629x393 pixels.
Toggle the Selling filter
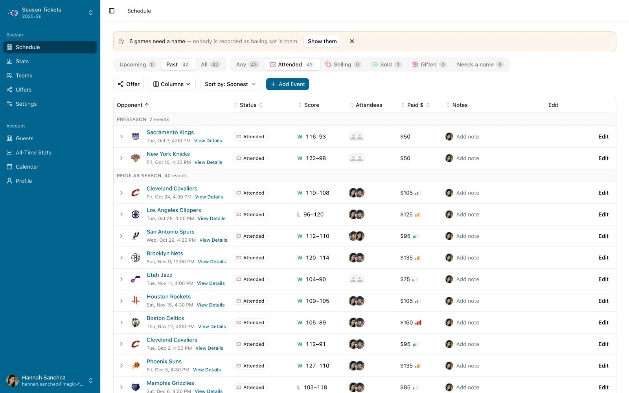tap(343, 64)
